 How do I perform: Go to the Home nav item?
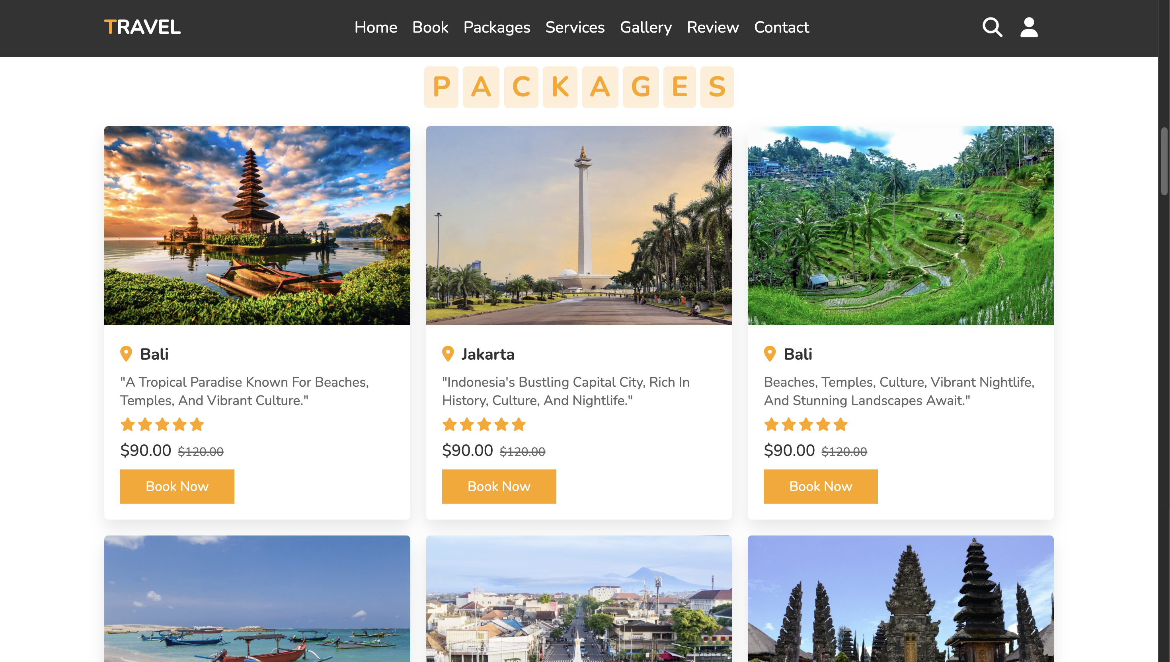(x=376, y=27)
